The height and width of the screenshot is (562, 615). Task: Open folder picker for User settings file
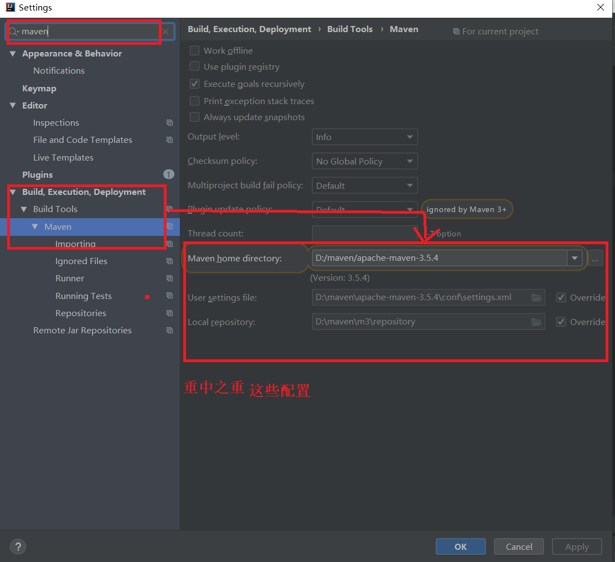(x=536, y=297)
